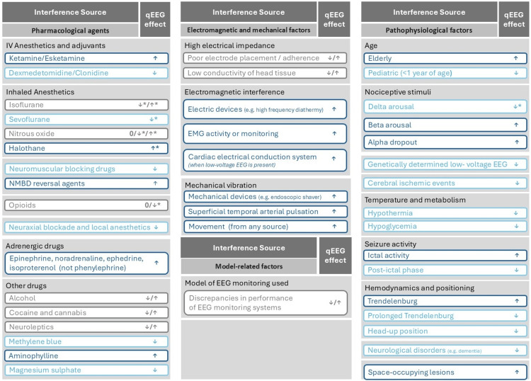
Task: Select the Neuroleptics row
Action: pos(86,326)
